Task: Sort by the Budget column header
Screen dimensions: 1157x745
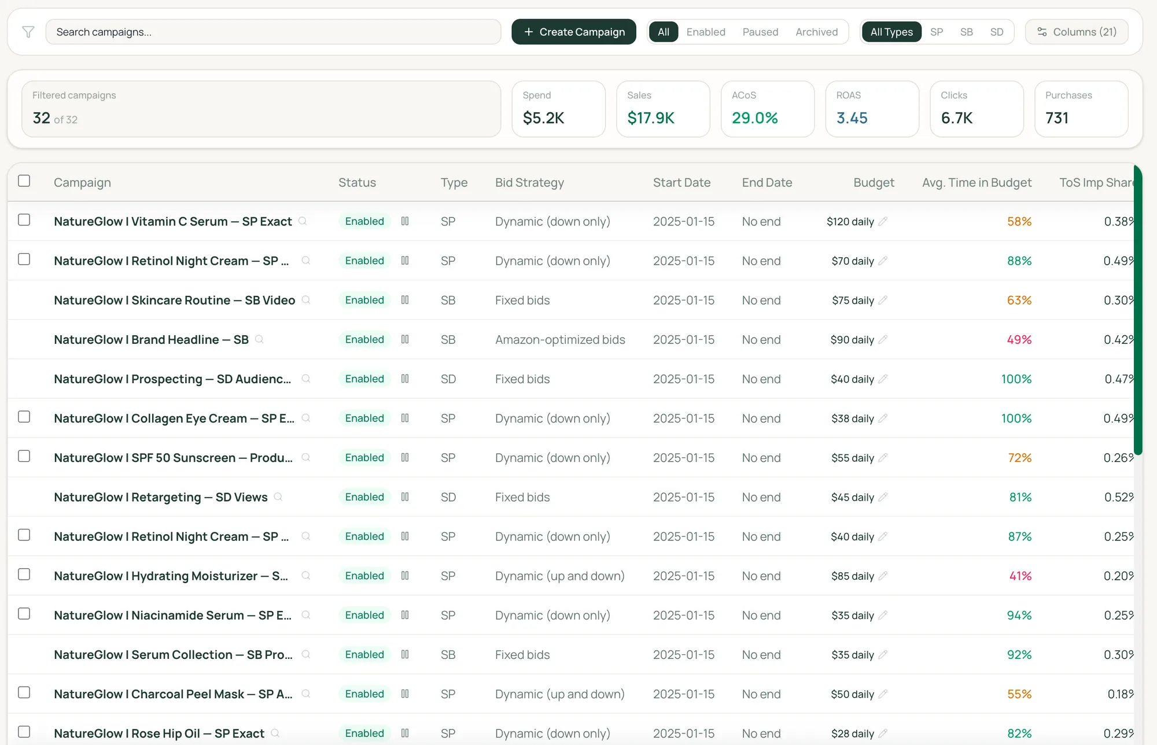Action: coord(874,182)
